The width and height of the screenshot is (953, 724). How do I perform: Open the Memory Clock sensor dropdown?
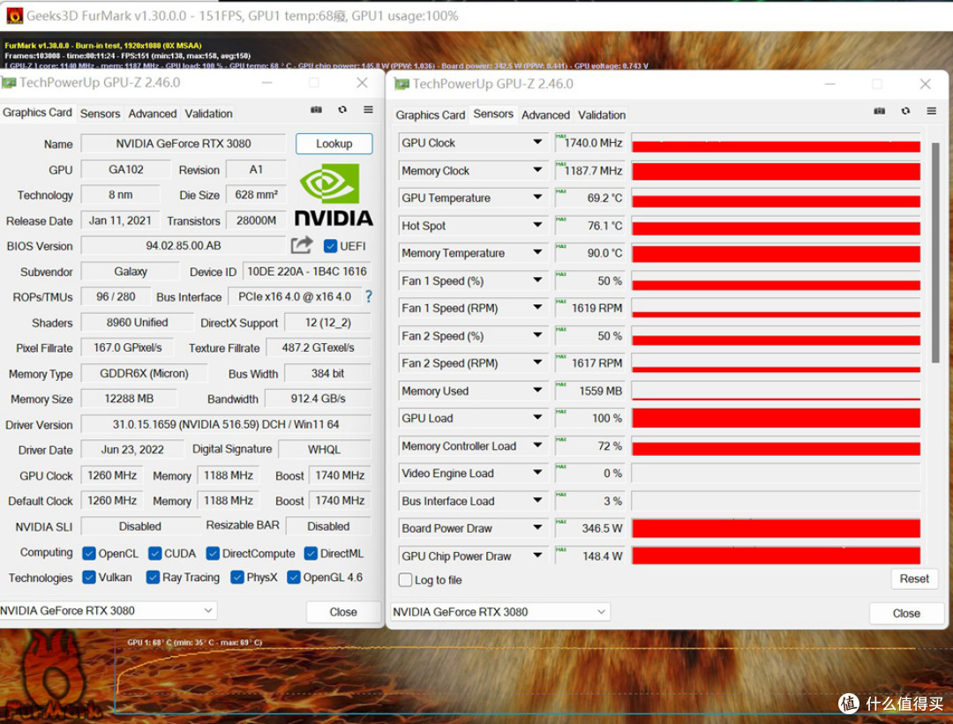point(537,170)
